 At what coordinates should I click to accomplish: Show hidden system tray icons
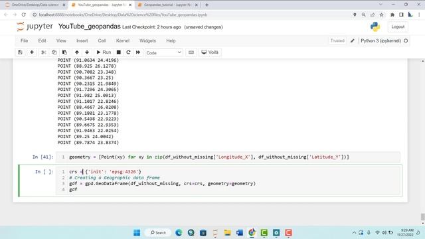[354, 232]
